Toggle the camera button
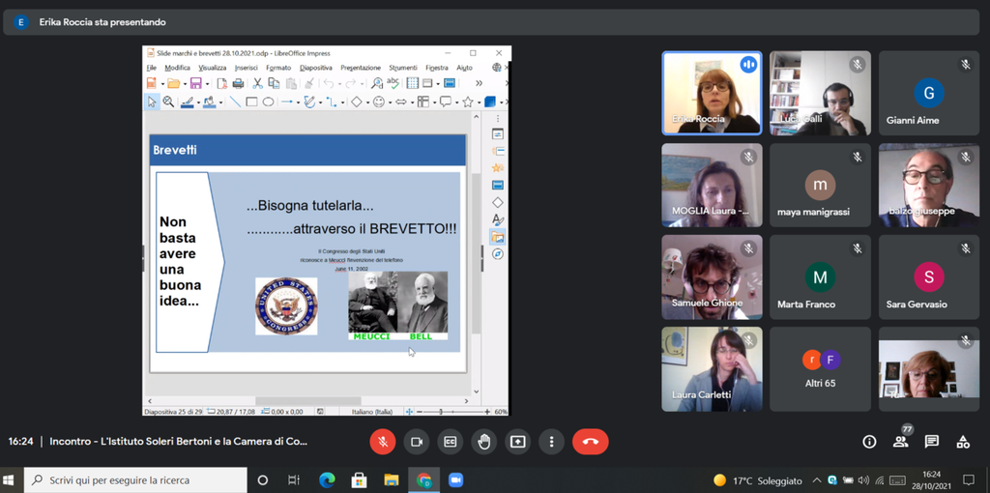 click(417, 442)
